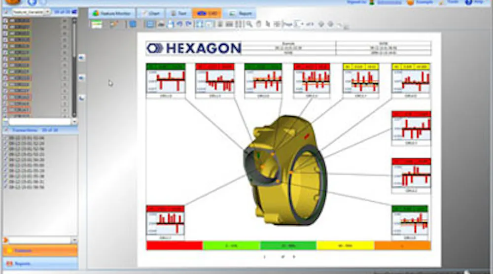Collapse the Traces section header
The width and height of the screenshot is (493, 274).
pyautogui.click(x=40, y=130)
